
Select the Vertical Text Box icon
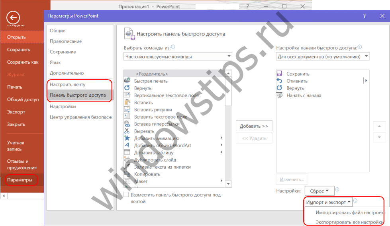(127, 95)
